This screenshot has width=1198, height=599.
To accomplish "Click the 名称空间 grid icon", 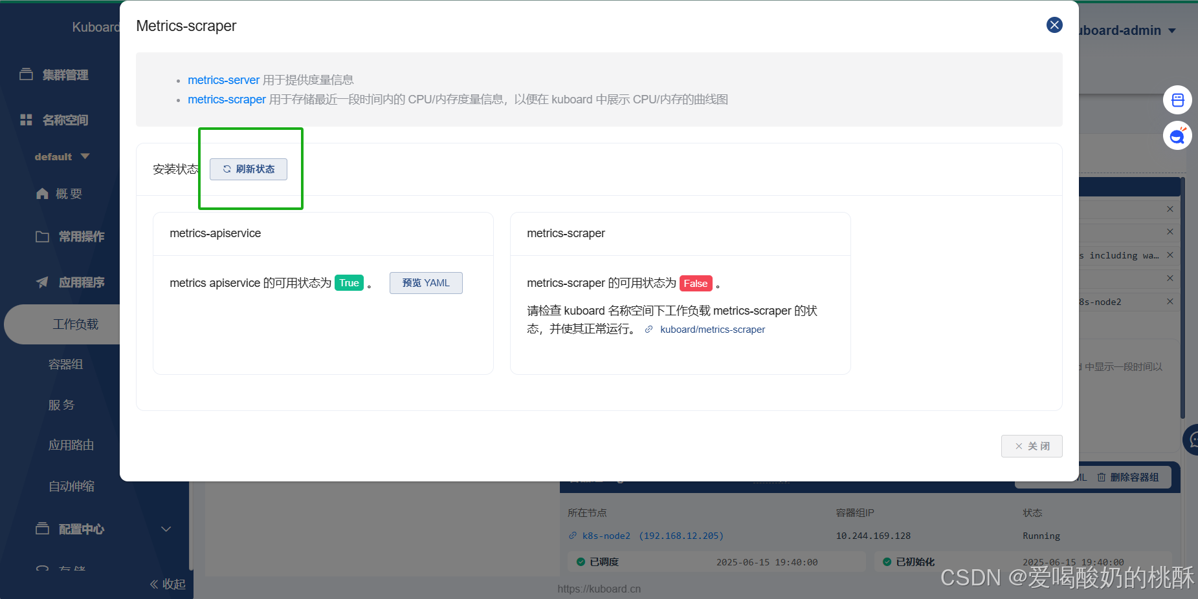I will (26, 120).
